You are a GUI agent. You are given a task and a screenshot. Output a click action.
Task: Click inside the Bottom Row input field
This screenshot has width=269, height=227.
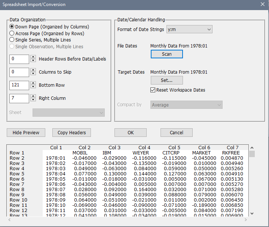(x=19, y=85)
